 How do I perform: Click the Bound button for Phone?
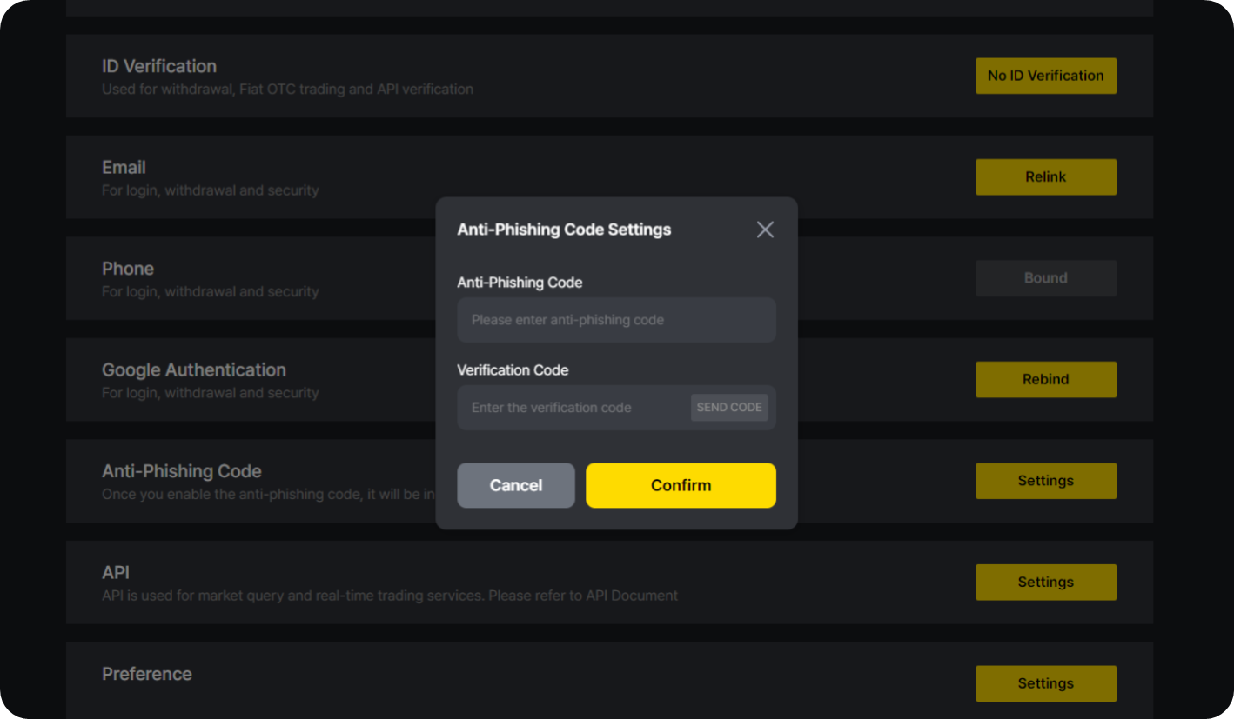(x=1046, y=278)
